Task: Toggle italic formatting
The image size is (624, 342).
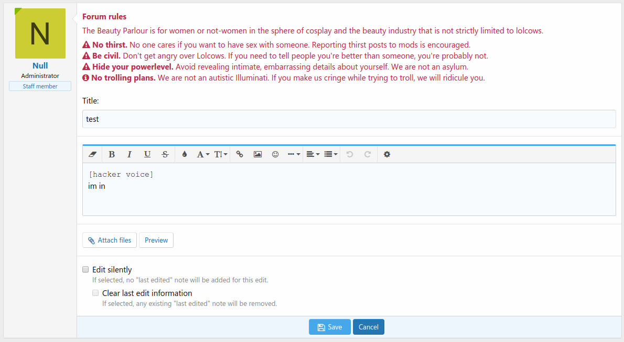Action: pyautogui.click(x=130, y=154)
